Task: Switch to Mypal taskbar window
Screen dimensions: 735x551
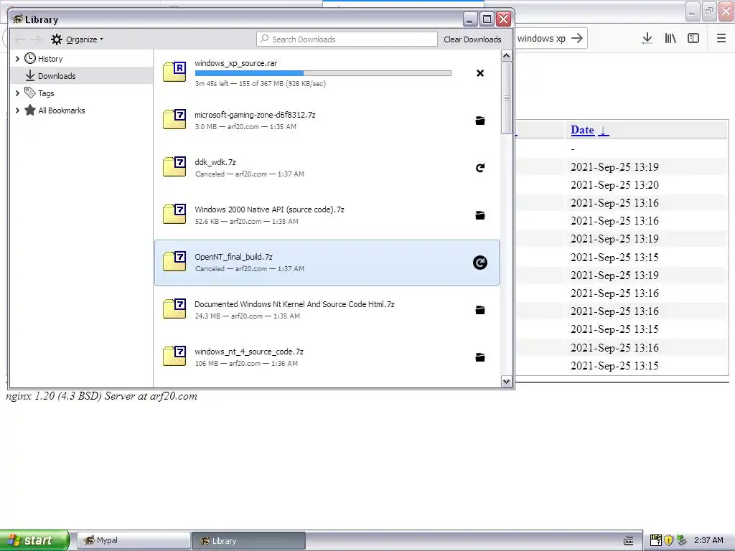Action: [x=133, y=541]
